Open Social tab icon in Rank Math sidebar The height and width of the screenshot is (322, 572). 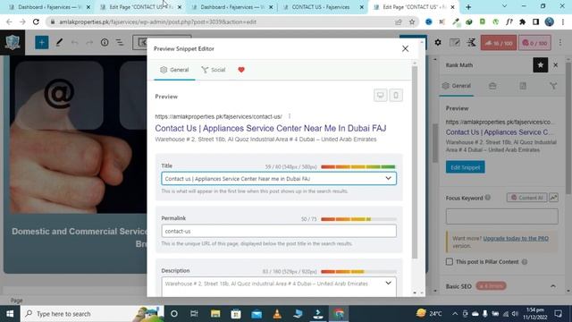(x=553, y=86)
